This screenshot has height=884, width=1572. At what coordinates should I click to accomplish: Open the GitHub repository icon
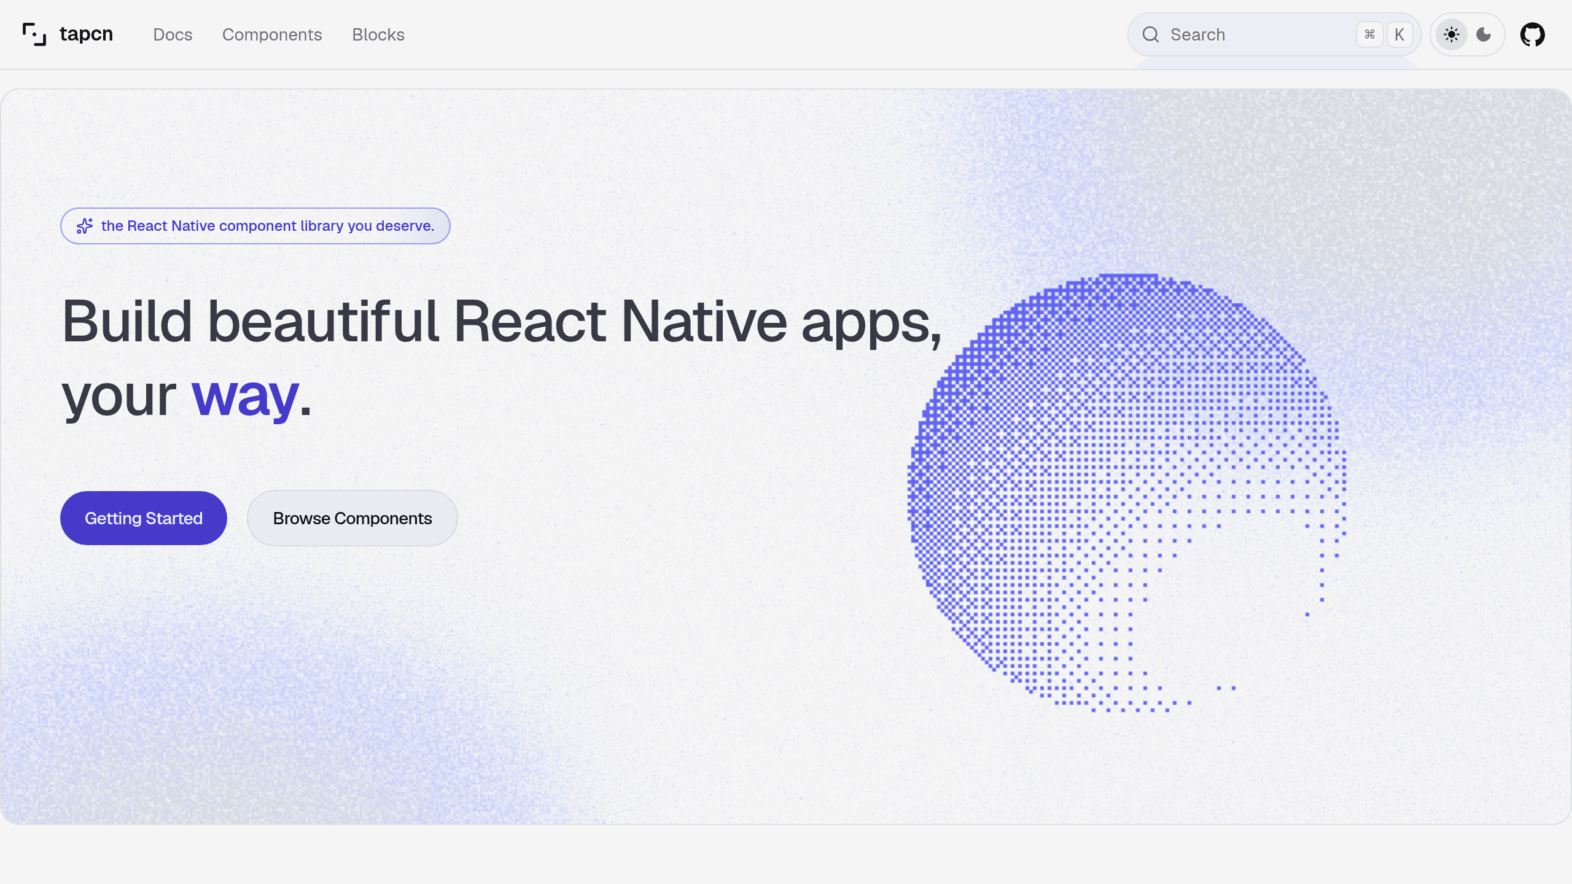[1533, 34]
